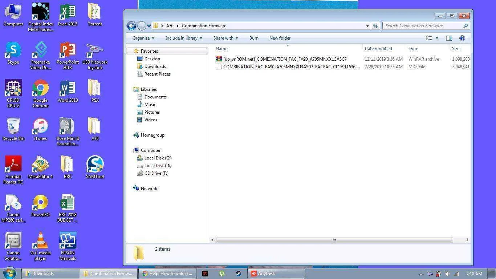Open the Torrent folder on desktop
The image size is (496, 279).
pyautogui.click(x=95, y=15)
